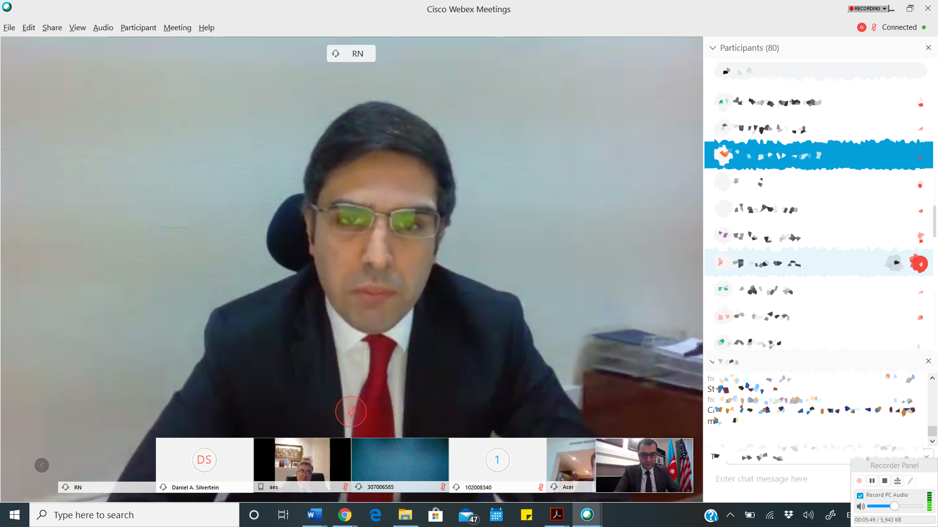This screenshot has width=938, height=527.
Task: Open Google Chrome from taskbar
Action: click(x=344, y=515)
